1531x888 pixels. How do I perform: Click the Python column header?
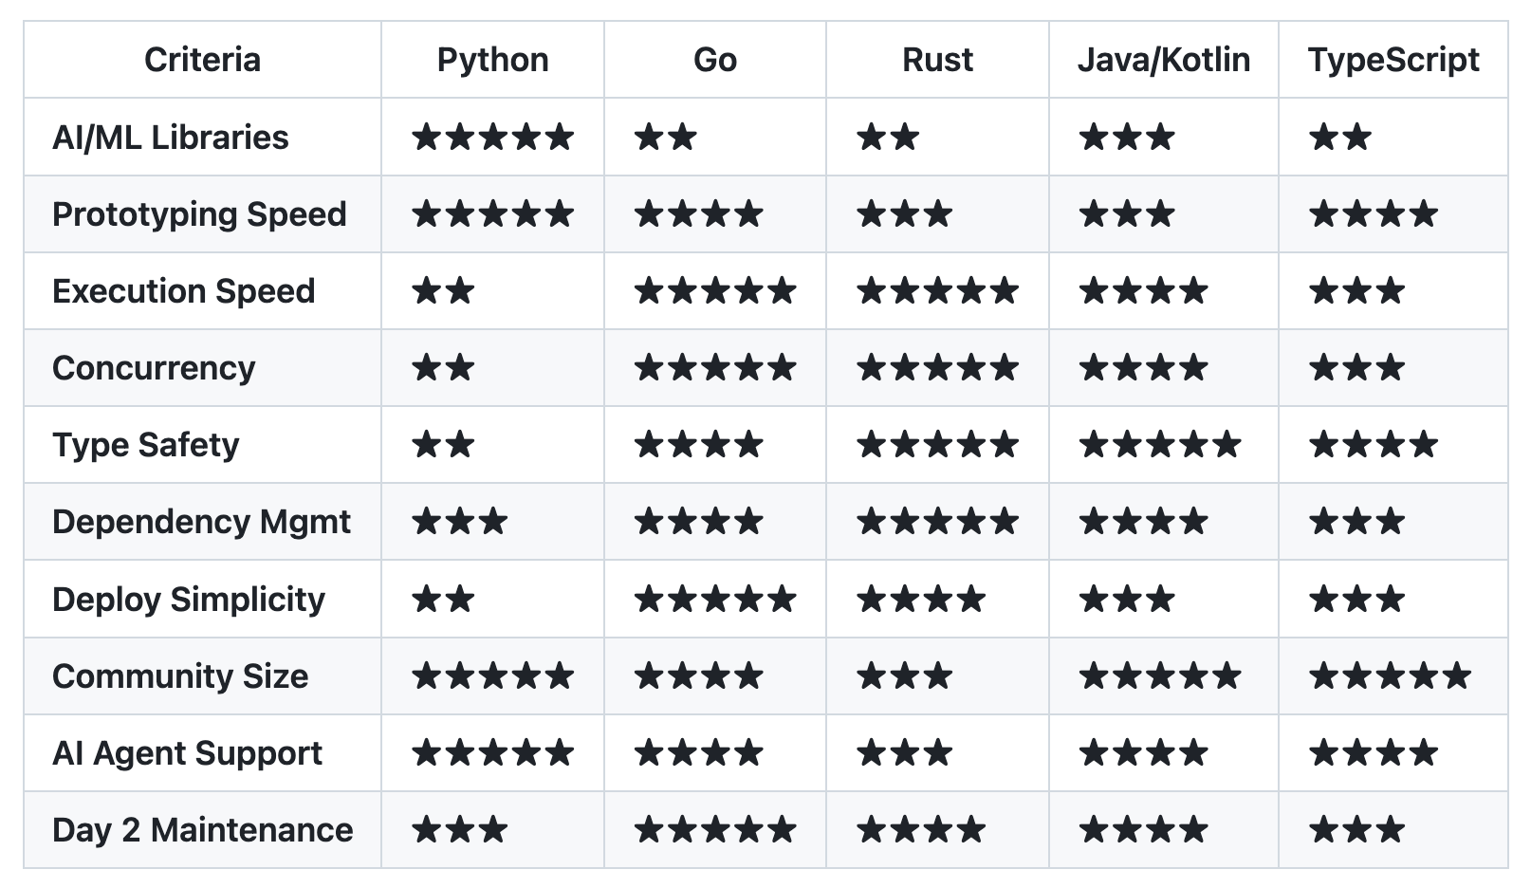492,60
